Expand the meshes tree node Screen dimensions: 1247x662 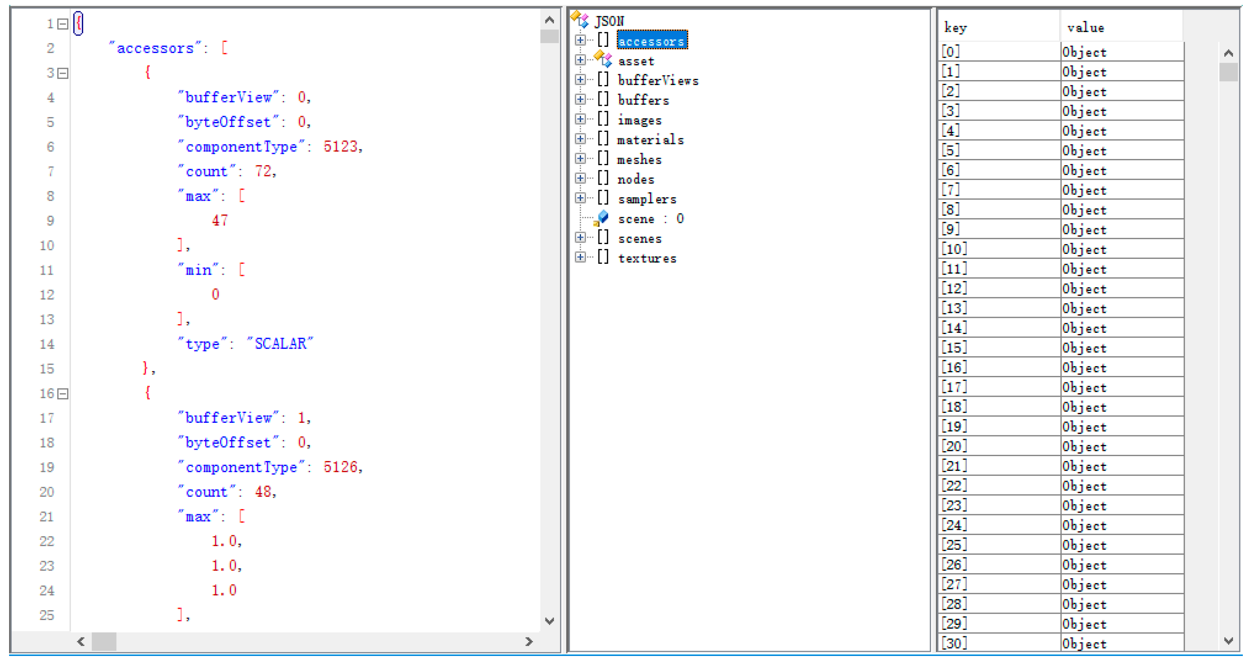(580, 159)
